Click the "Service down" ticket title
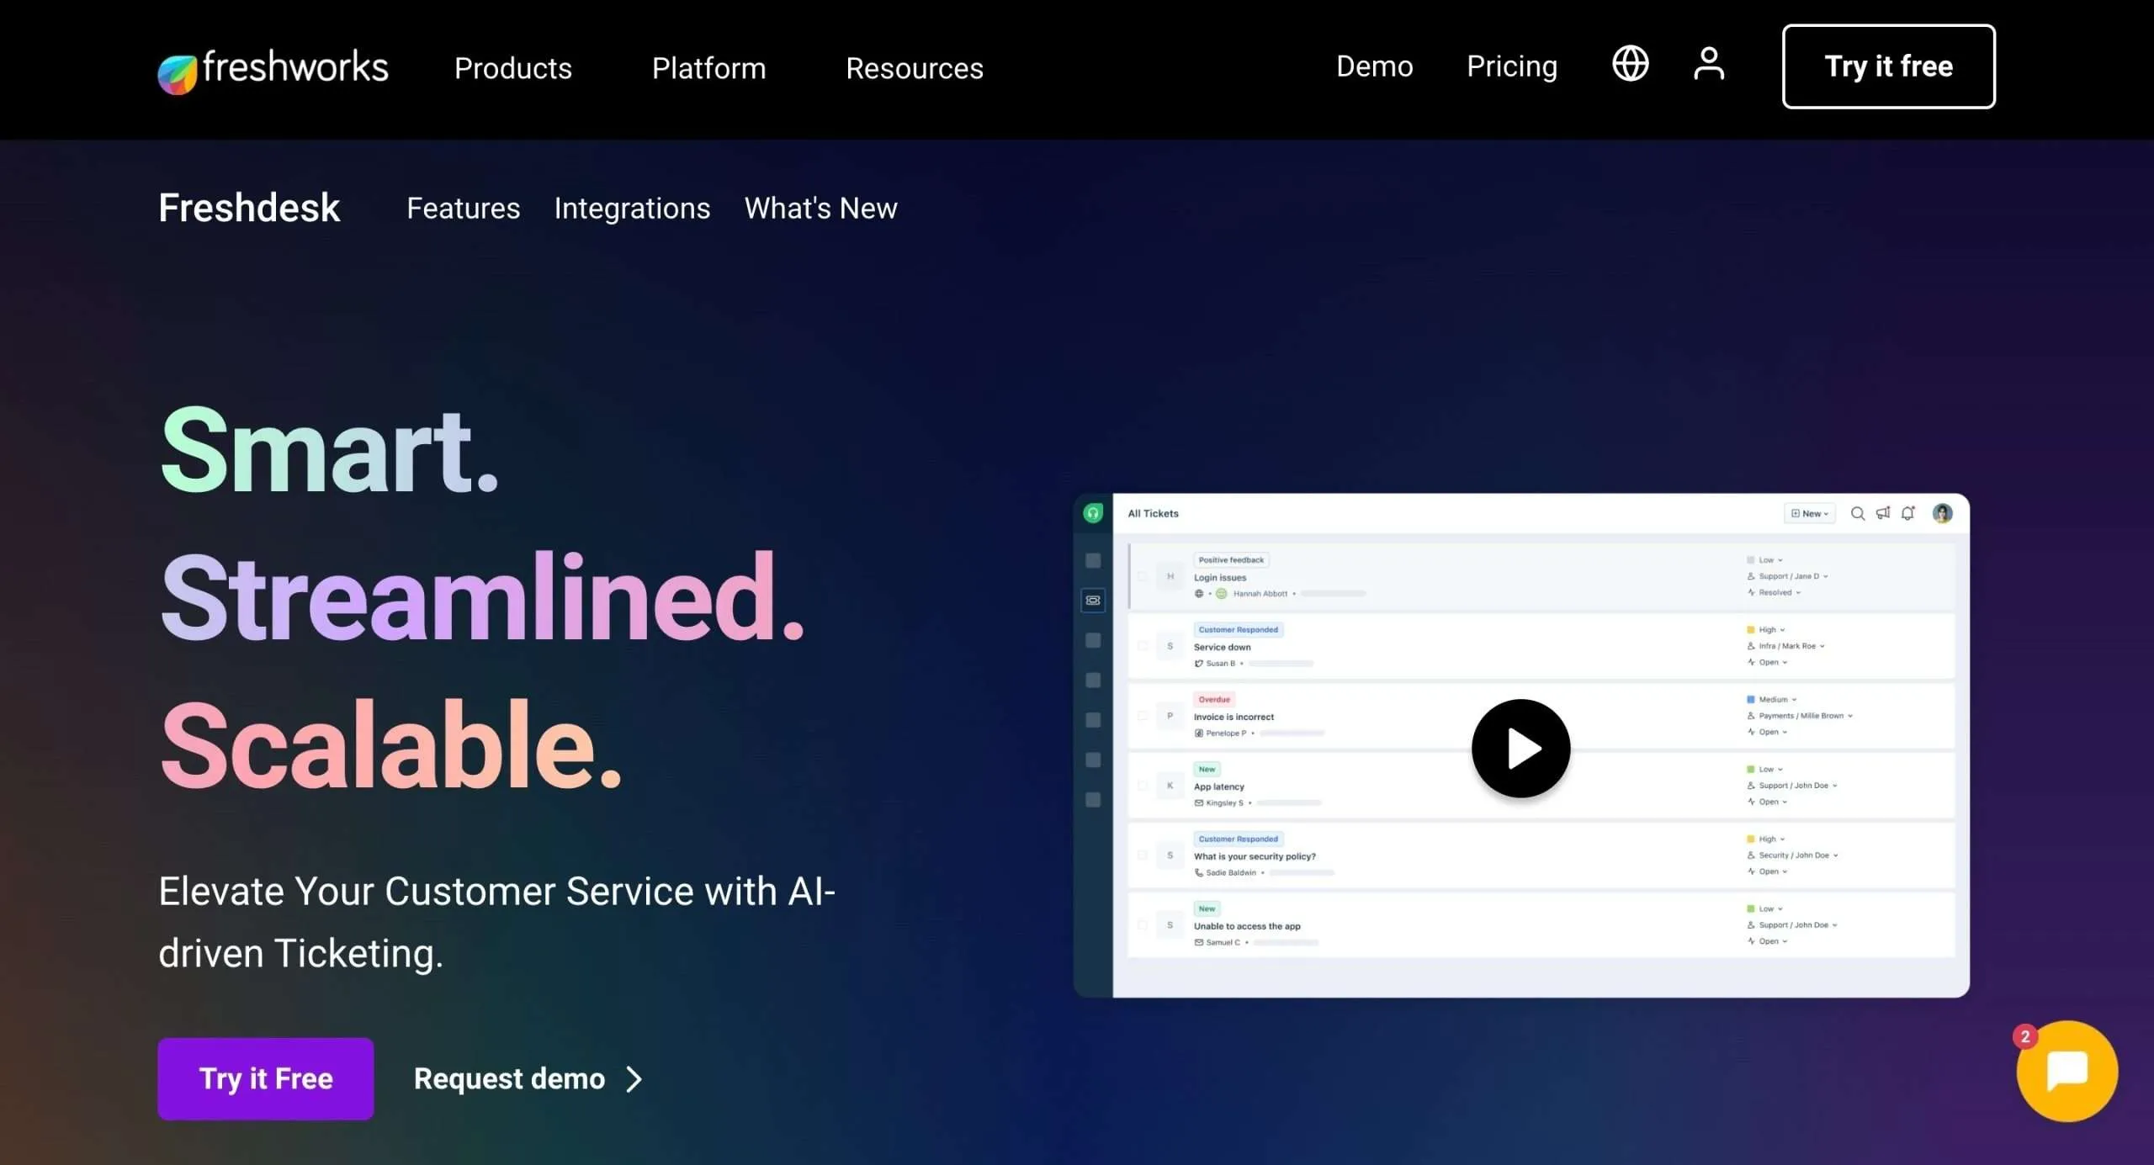 point(1222,648)
